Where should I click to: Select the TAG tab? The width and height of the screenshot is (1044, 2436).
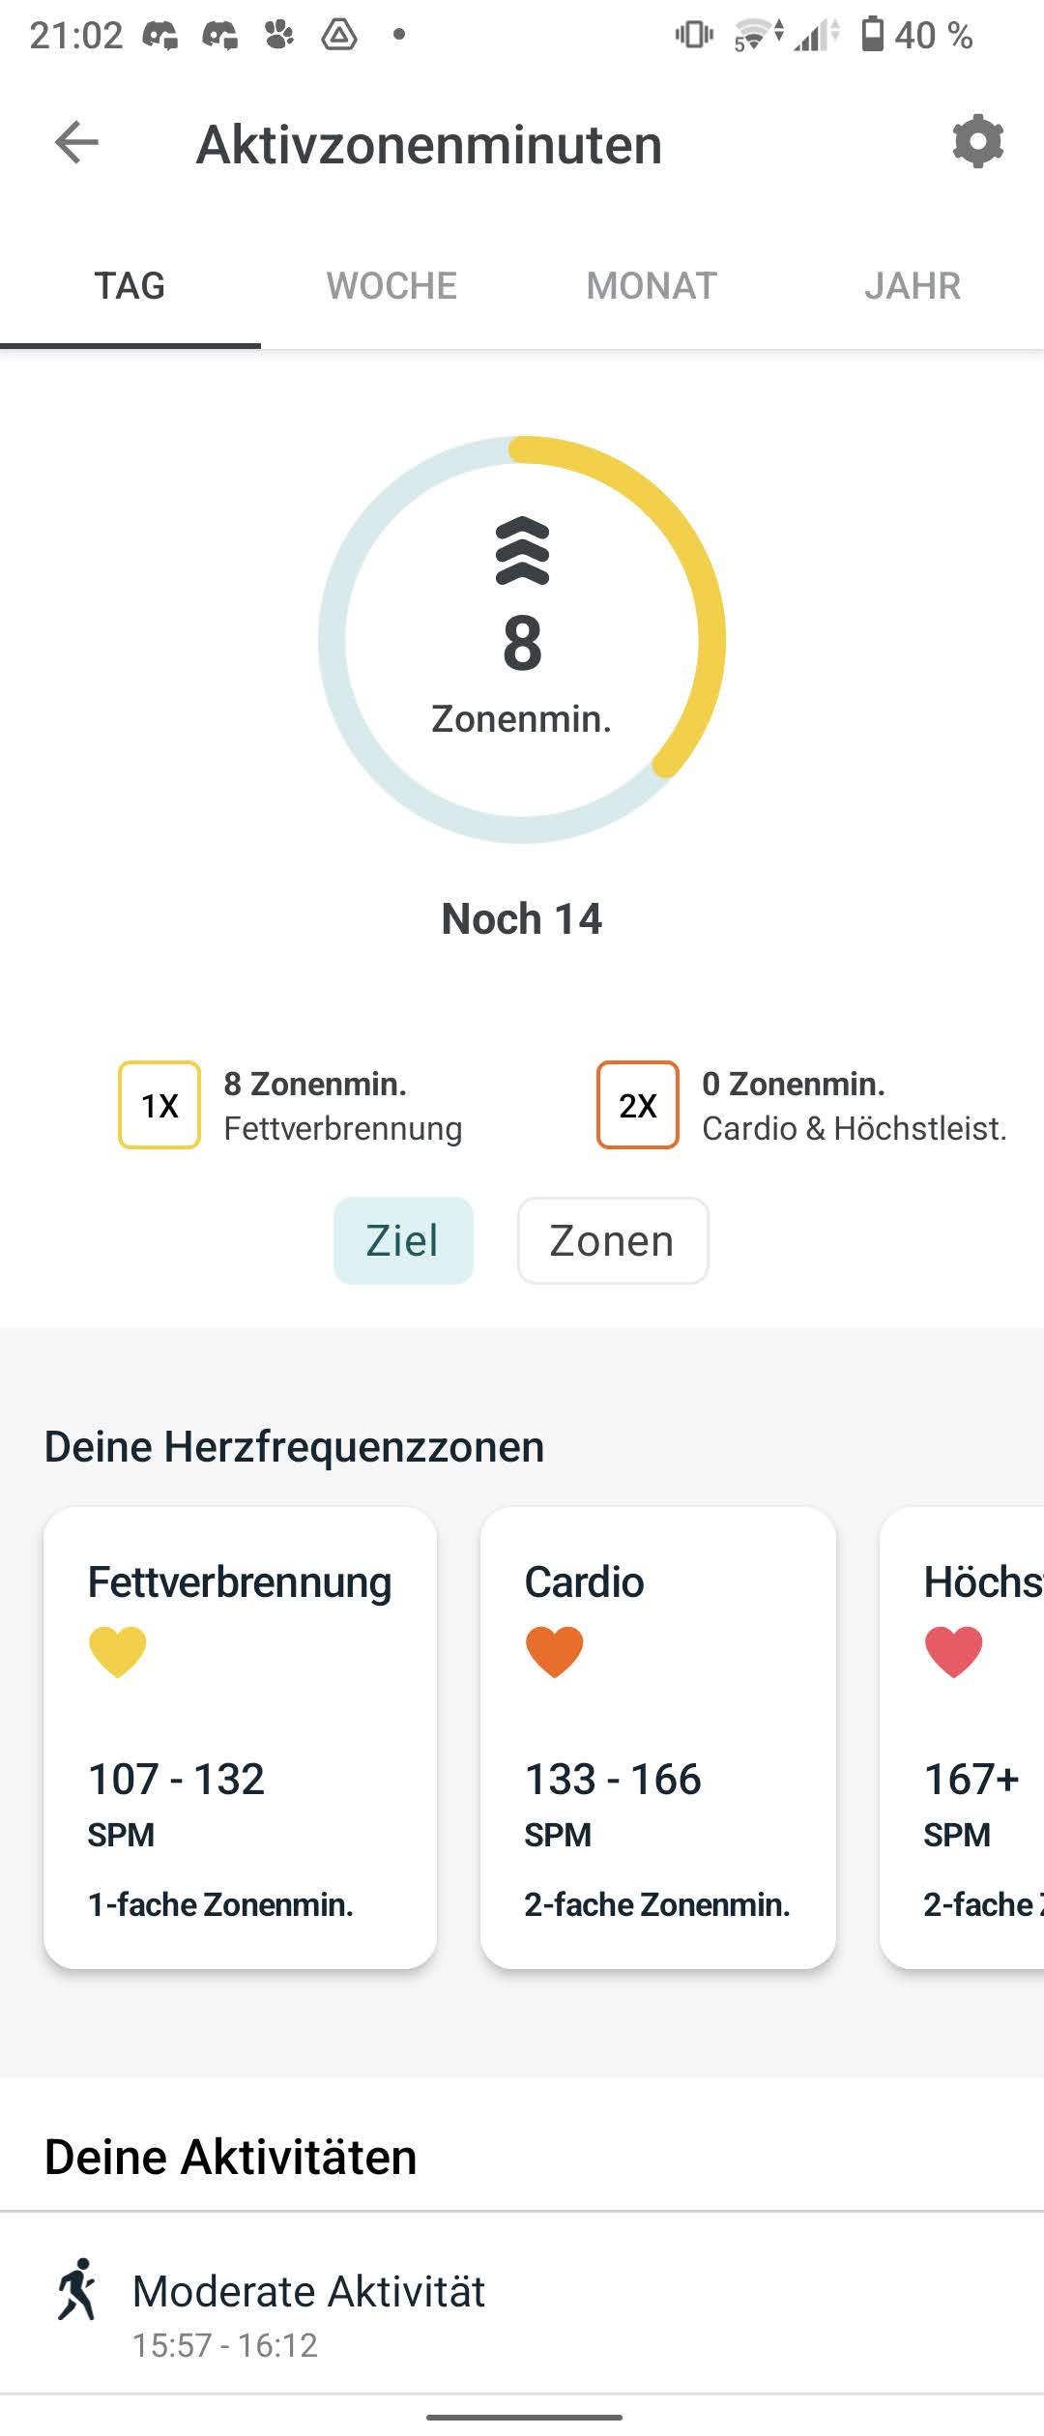pos(130,286)
